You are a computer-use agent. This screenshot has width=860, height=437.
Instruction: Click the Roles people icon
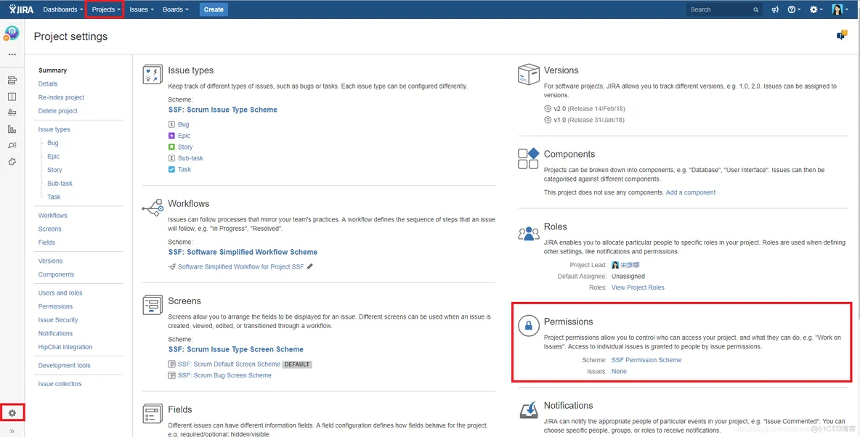coord(528,233)
